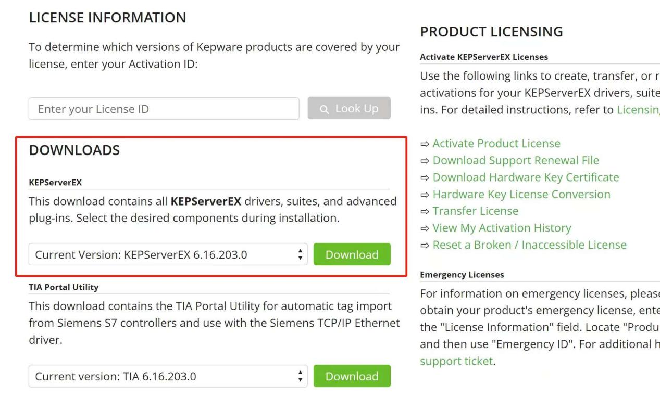Click the arrow icon beside Hardware Key License Conversion
Image resolution: width=660 pixels, height=398 pixels.
tap(425, 194)
